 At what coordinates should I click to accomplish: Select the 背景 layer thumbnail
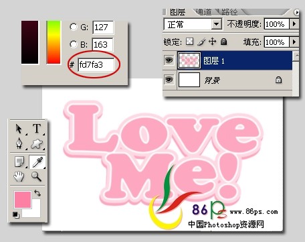pyautogui.click(x=189, y=80)
